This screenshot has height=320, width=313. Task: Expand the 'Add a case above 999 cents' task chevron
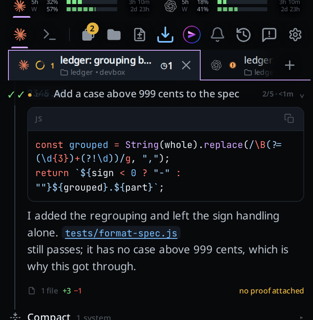click(x=302, y=96)
